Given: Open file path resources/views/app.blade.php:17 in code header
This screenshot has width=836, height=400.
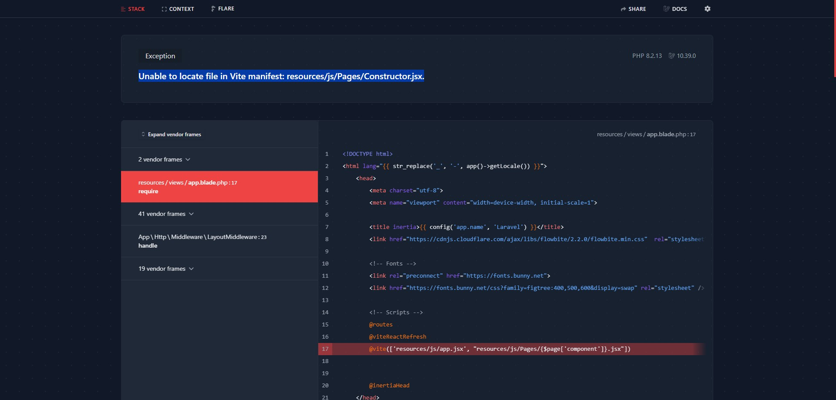Looking at the screenshot, I should coord(646,134).
